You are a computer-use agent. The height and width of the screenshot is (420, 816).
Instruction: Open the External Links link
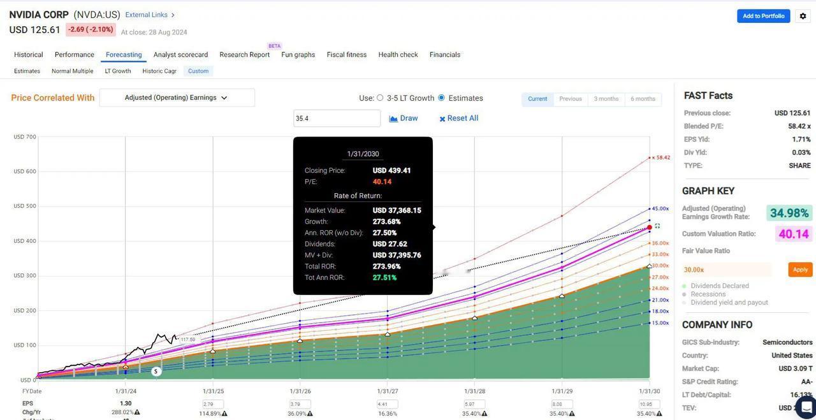[x=147, y=15]
